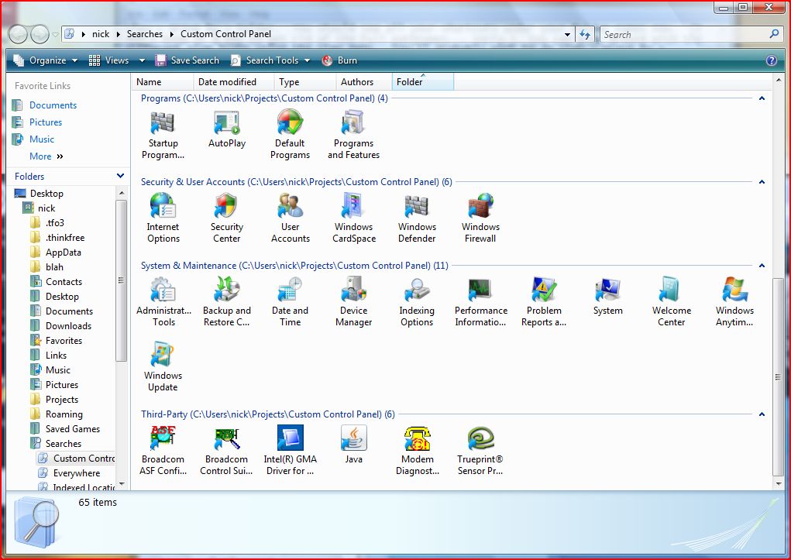The height and width of the screenshot is (560, 791).
Task: Open Broadcom Control Suite
Action: point(226,451)
